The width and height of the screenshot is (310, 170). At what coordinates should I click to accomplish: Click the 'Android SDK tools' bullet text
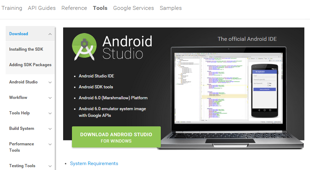(96, 87)
